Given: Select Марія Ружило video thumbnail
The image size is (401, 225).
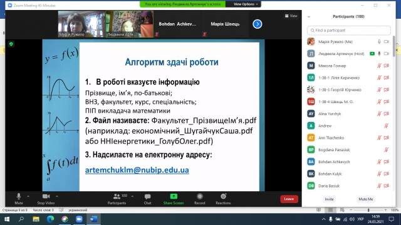Looking at the screenshot, I should (81, 24).
